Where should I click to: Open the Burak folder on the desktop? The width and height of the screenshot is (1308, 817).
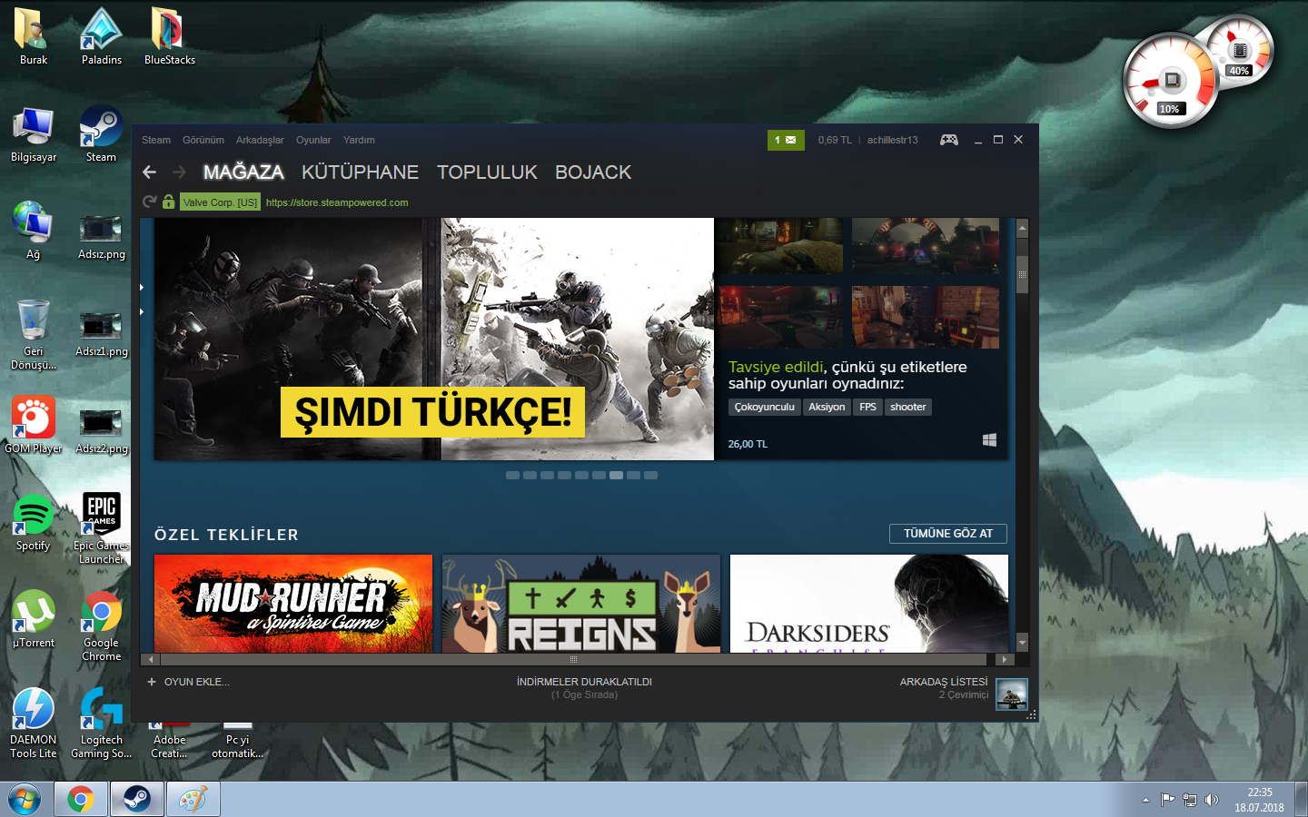(x=34, y=37)
